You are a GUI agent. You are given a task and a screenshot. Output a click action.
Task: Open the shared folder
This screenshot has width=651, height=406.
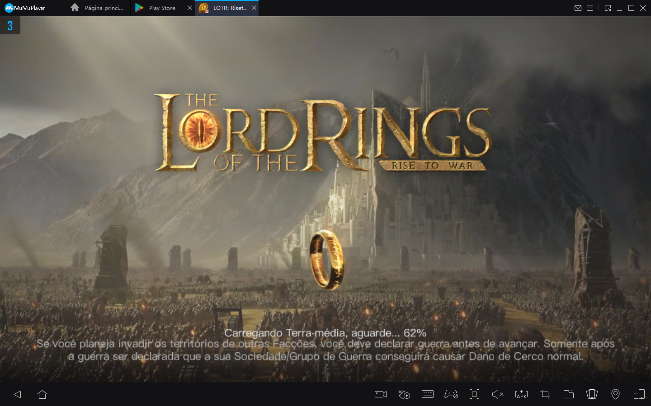[569, 394]
